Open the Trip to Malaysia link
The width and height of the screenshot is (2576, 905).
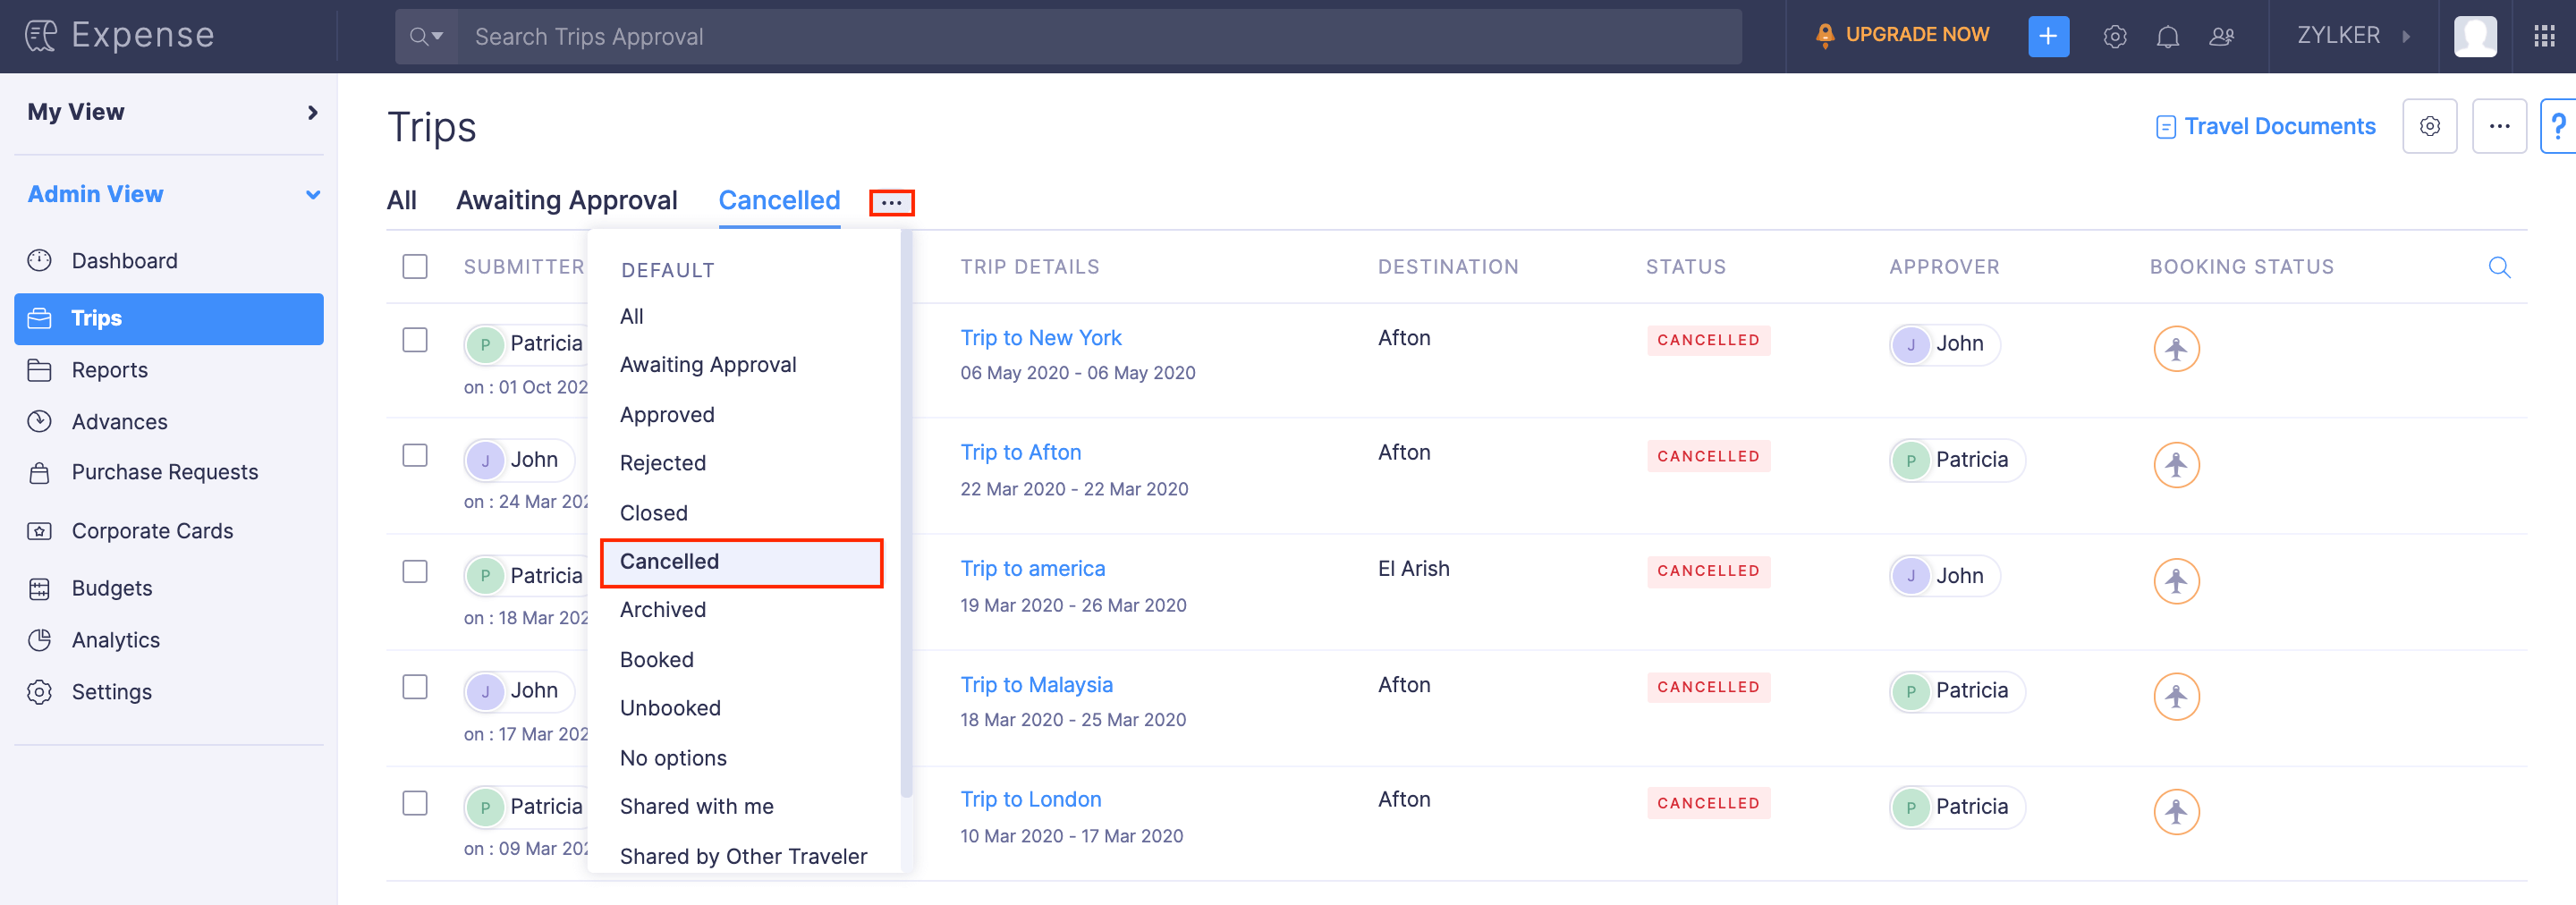click(1036, 685)
